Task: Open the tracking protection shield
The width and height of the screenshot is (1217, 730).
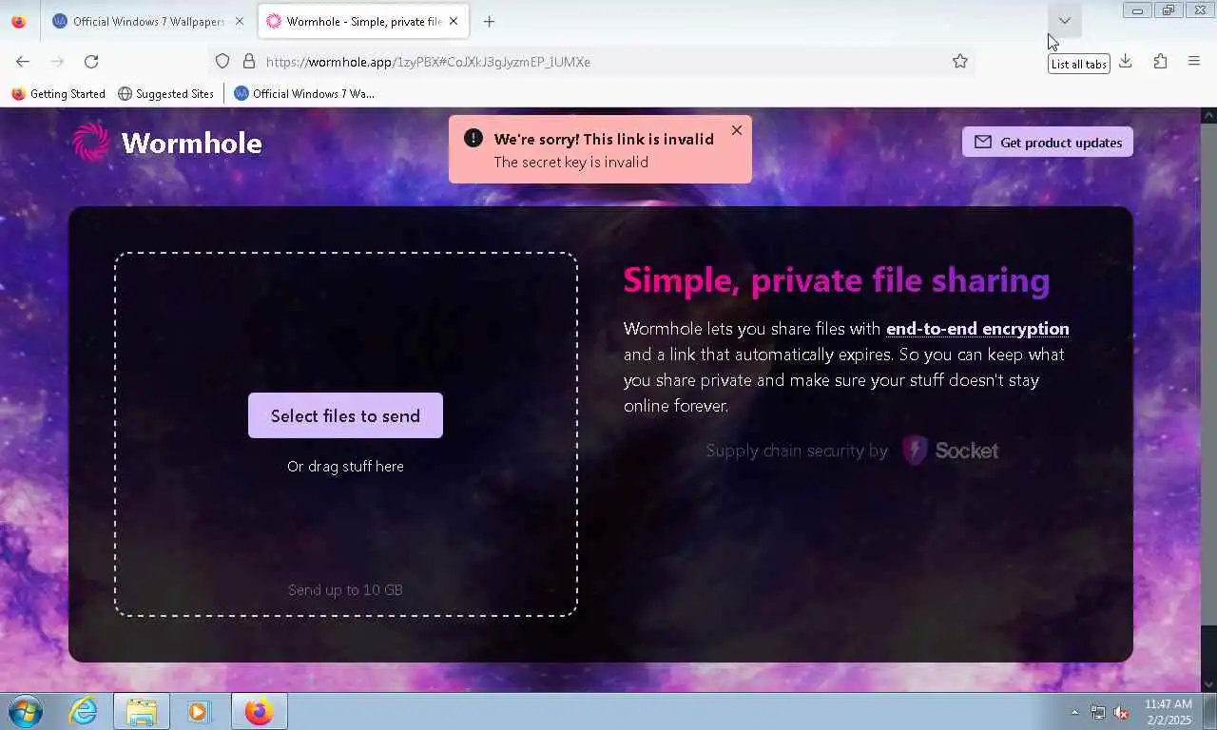Action: (222, 61)
